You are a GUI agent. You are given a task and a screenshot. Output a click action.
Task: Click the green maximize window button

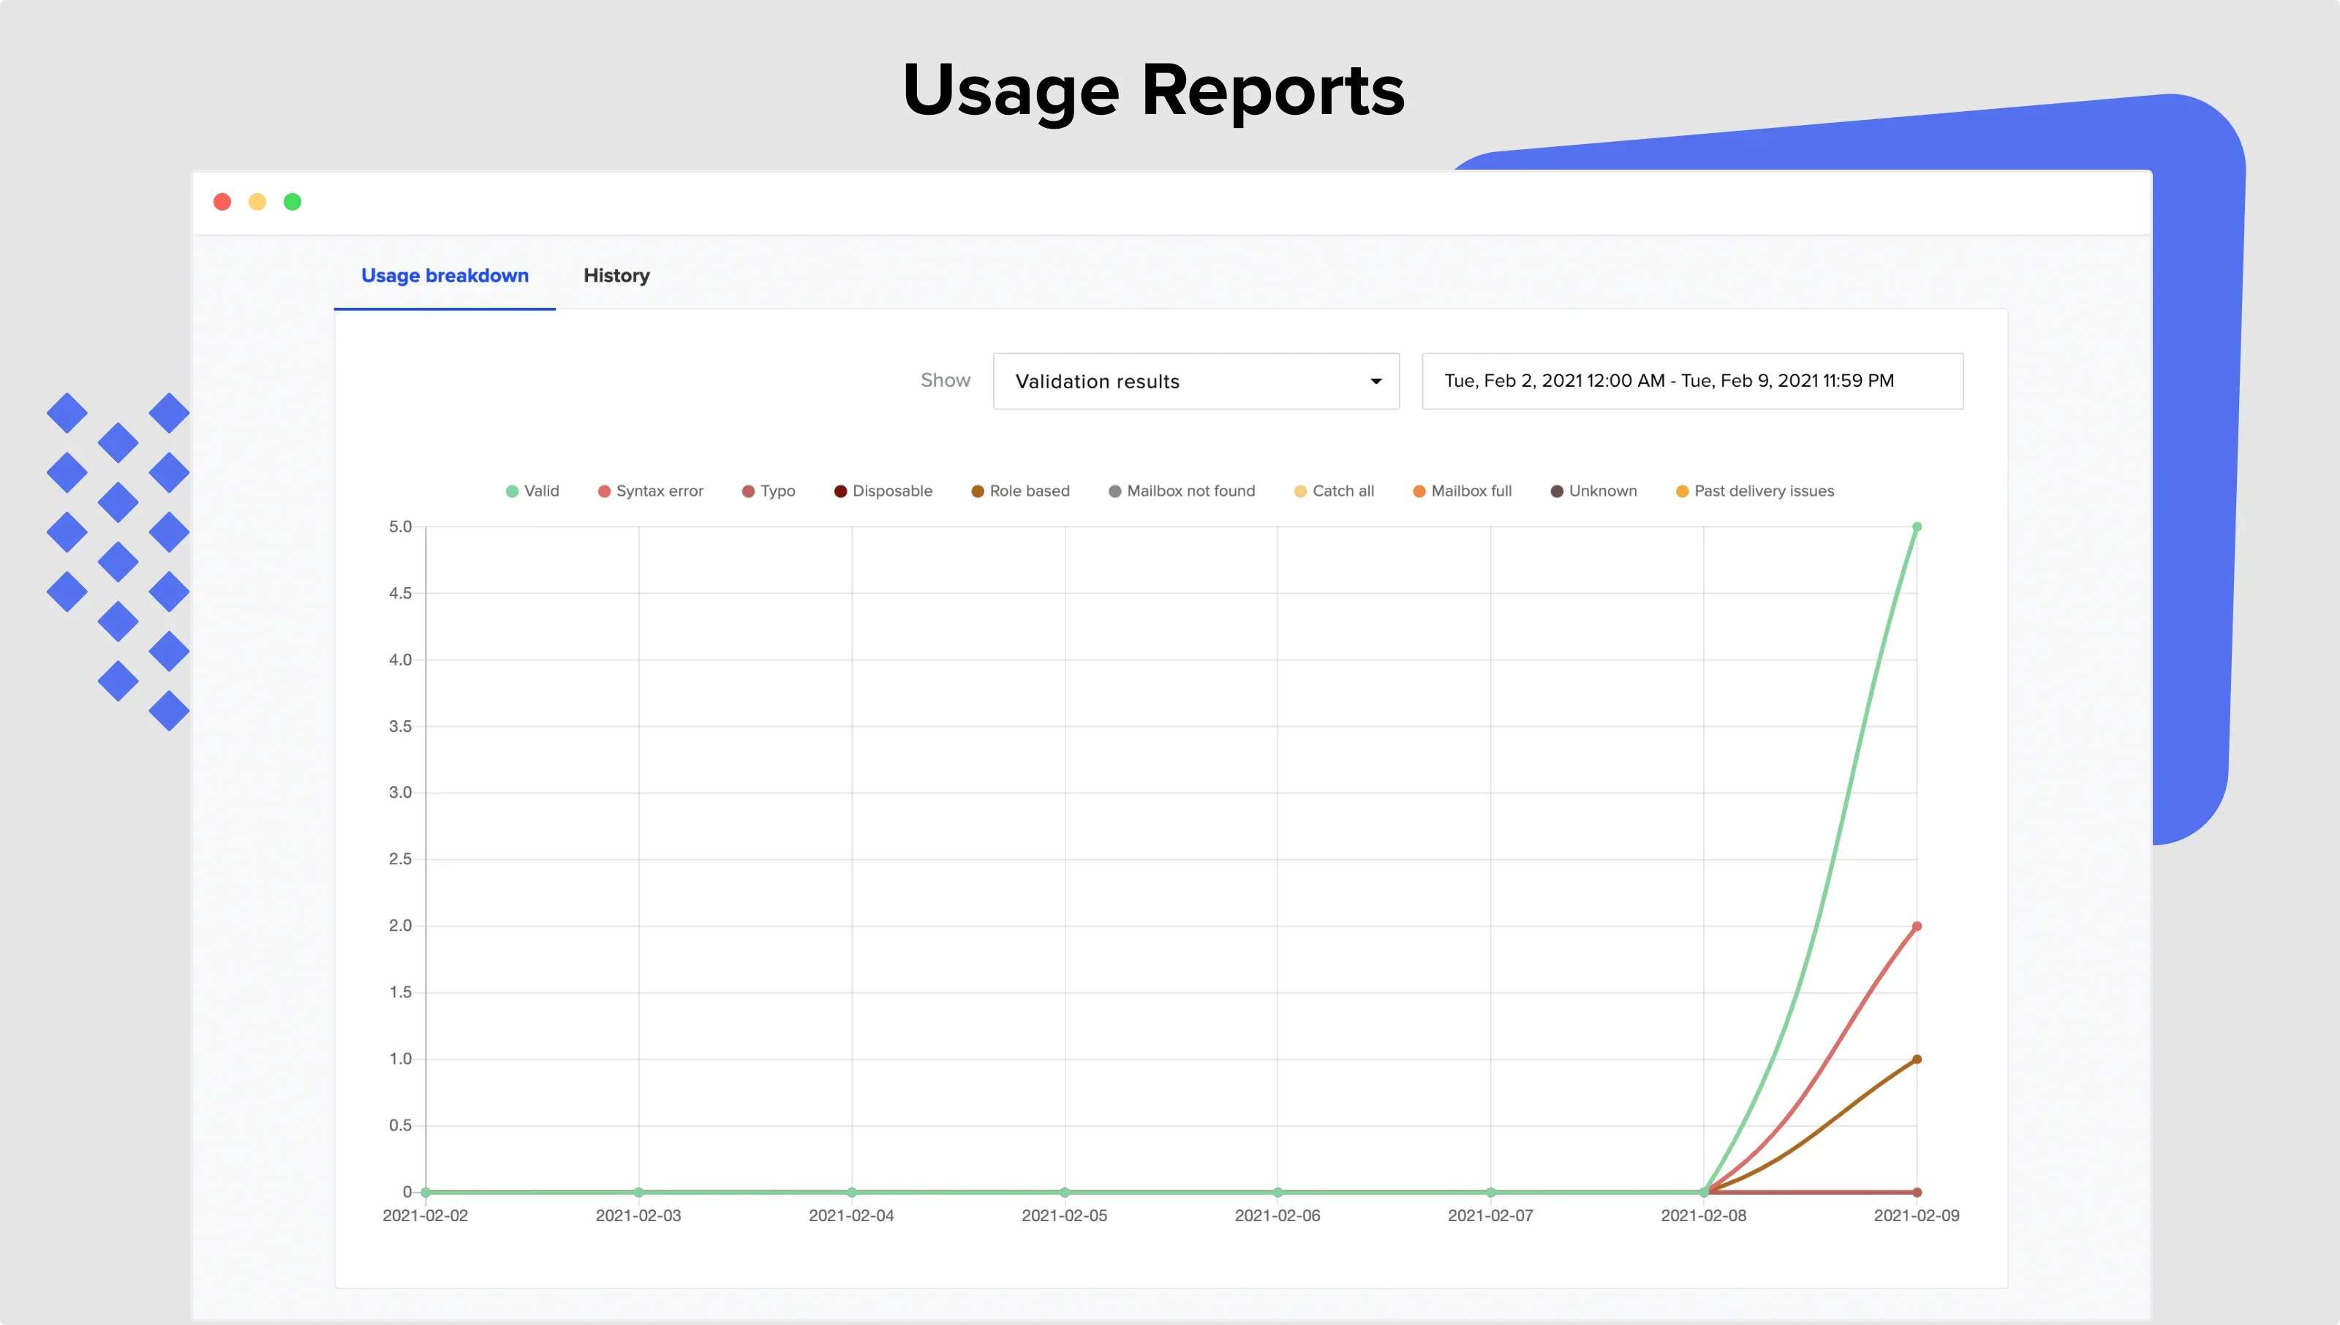pos(292,202)
